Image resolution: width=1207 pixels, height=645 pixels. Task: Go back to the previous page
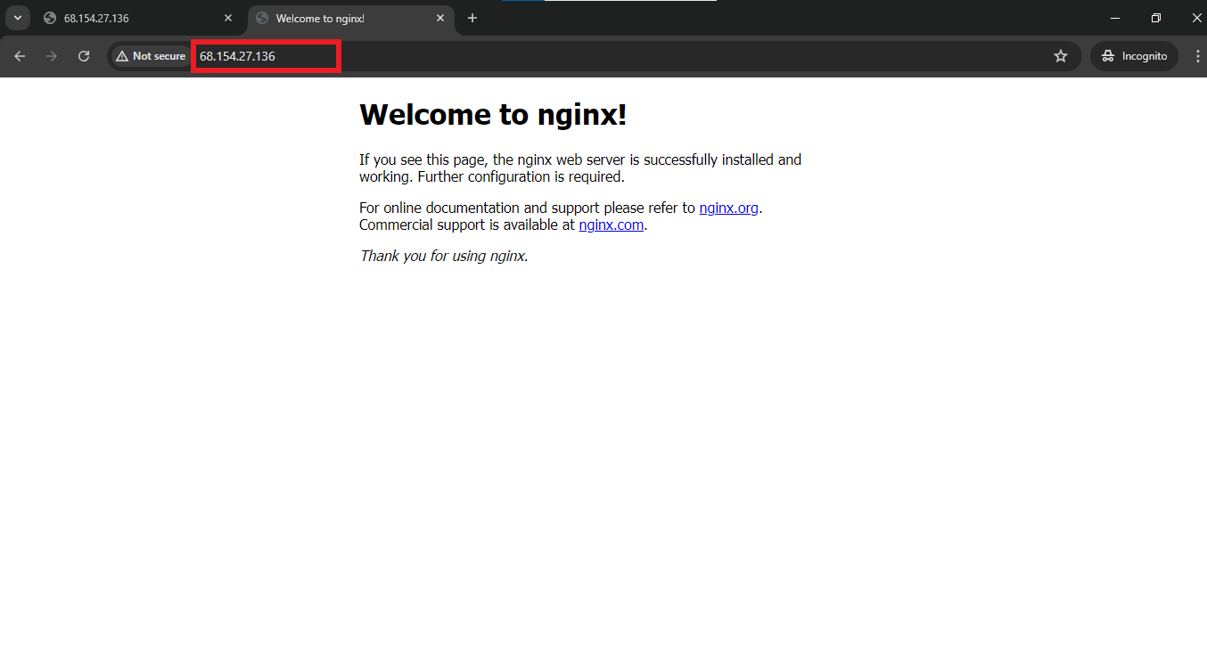coord(20,56)
